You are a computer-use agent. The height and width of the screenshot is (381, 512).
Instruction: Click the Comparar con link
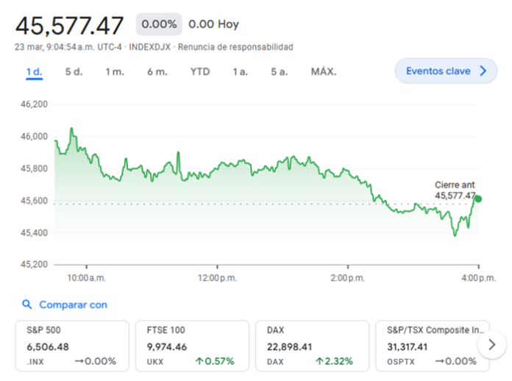(73, 305)
